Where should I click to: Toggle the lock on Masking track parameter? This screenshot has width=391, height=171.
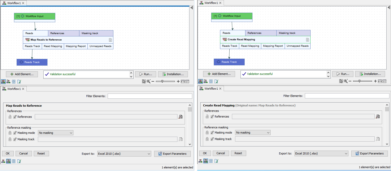point(10,139)
